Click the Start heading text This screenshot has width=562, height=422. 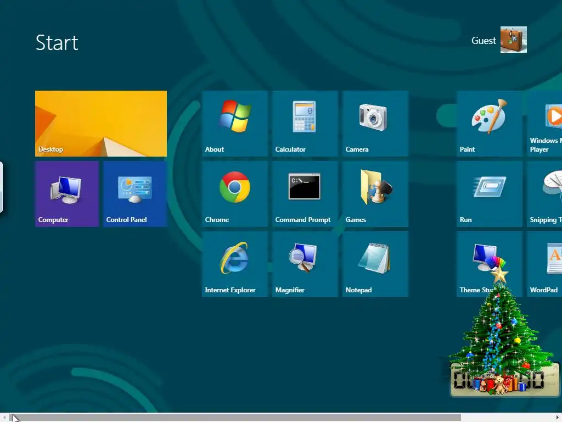57,43
